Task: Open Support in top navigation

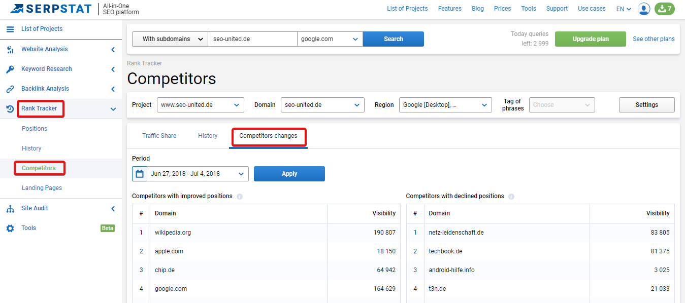Action: pos(557,9)
